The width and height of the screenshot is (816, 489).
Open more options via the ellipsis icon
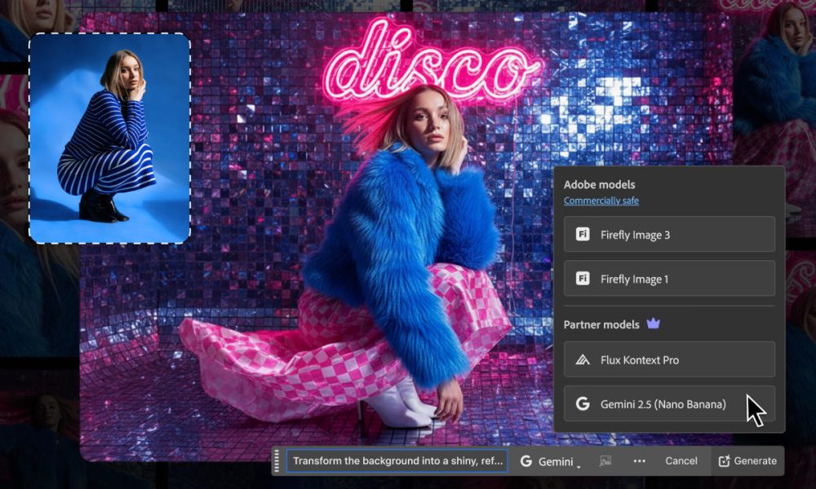click(x=640, y=460)
